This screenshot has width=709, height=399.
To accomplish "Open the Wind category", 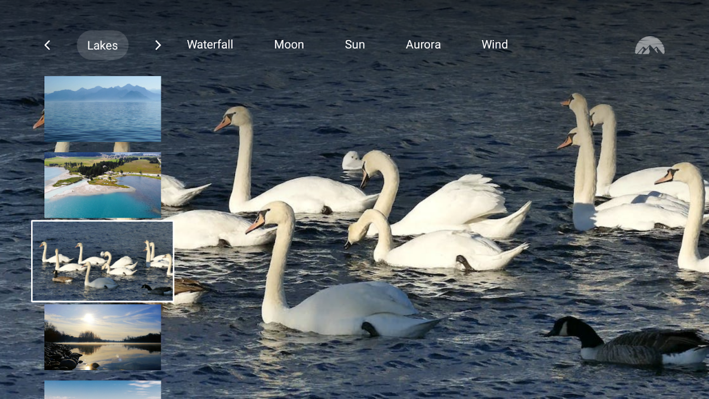I will pos(495,44).
